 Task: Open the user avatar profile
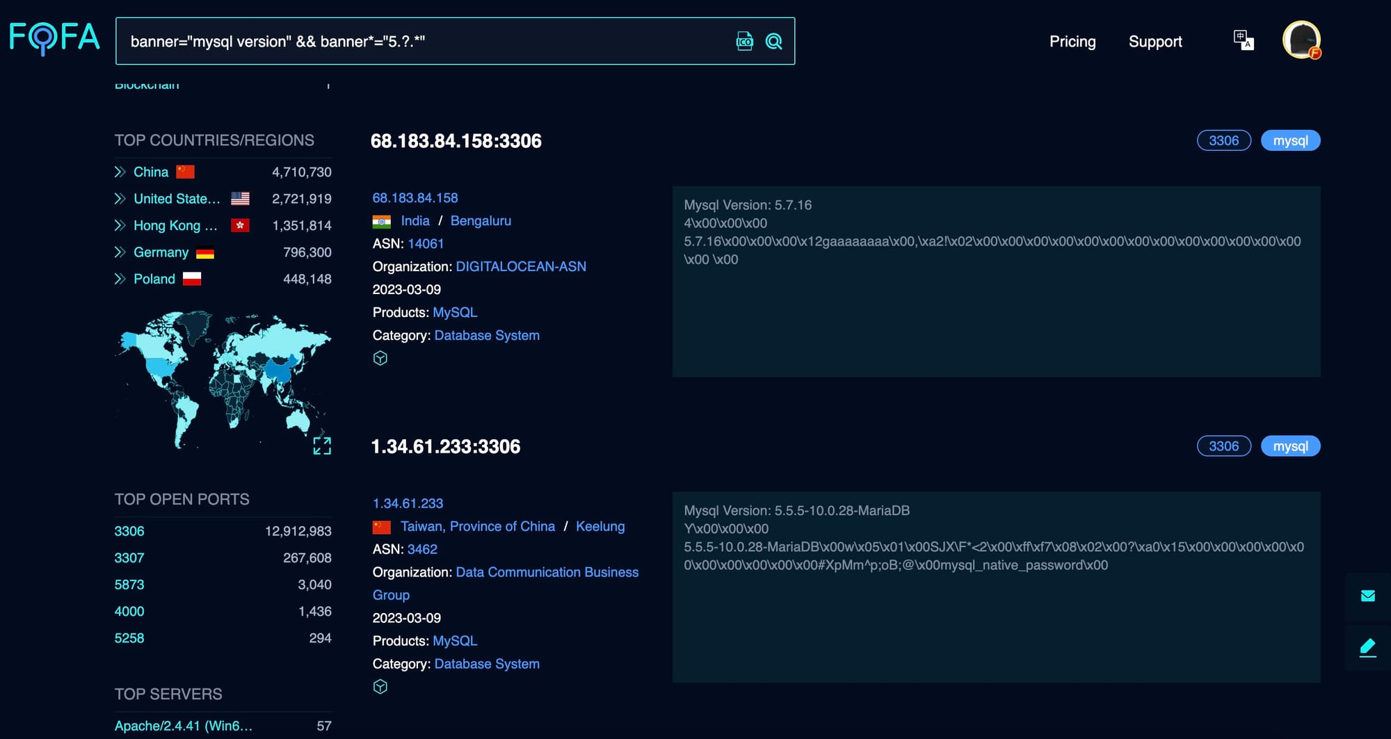1301,40
